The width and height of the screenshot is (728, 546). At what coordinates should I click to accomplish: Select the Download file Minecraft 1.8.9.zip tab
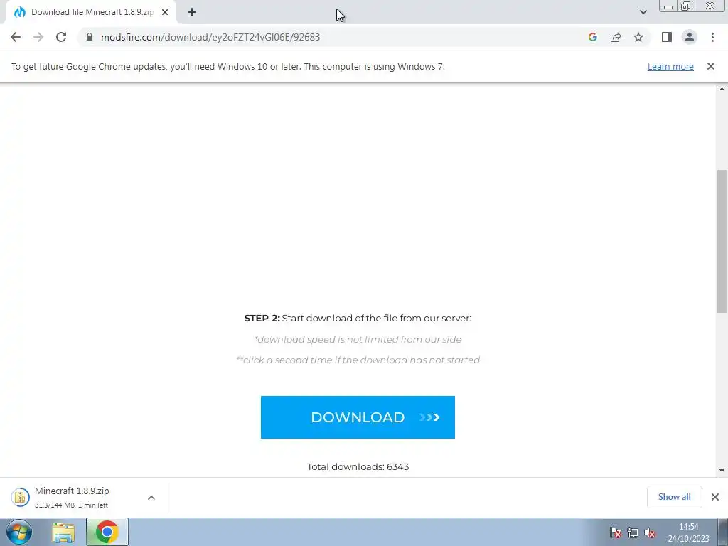[91, 12]
